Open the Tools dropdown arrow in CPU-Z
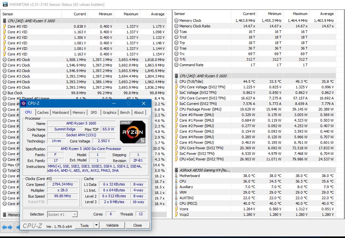The width and height of the screenshot is (345, 238). pos(96,225)
